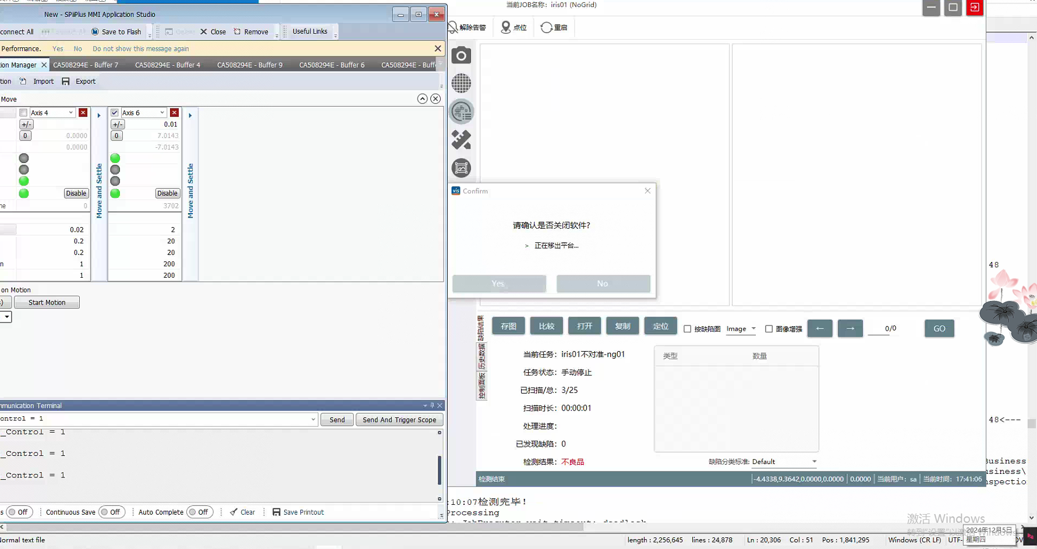The height and width of the screenshot is (549, 1037).
Task: Close Communication Terminal panel X
Action: tap(440, 405)
